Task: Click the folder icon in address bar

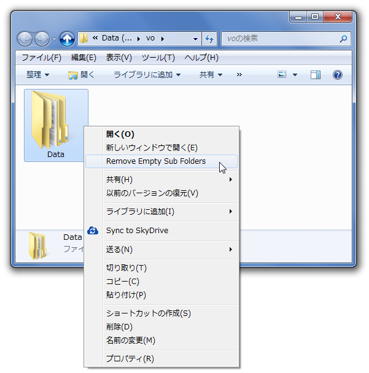Action: [x=84, y=38]
